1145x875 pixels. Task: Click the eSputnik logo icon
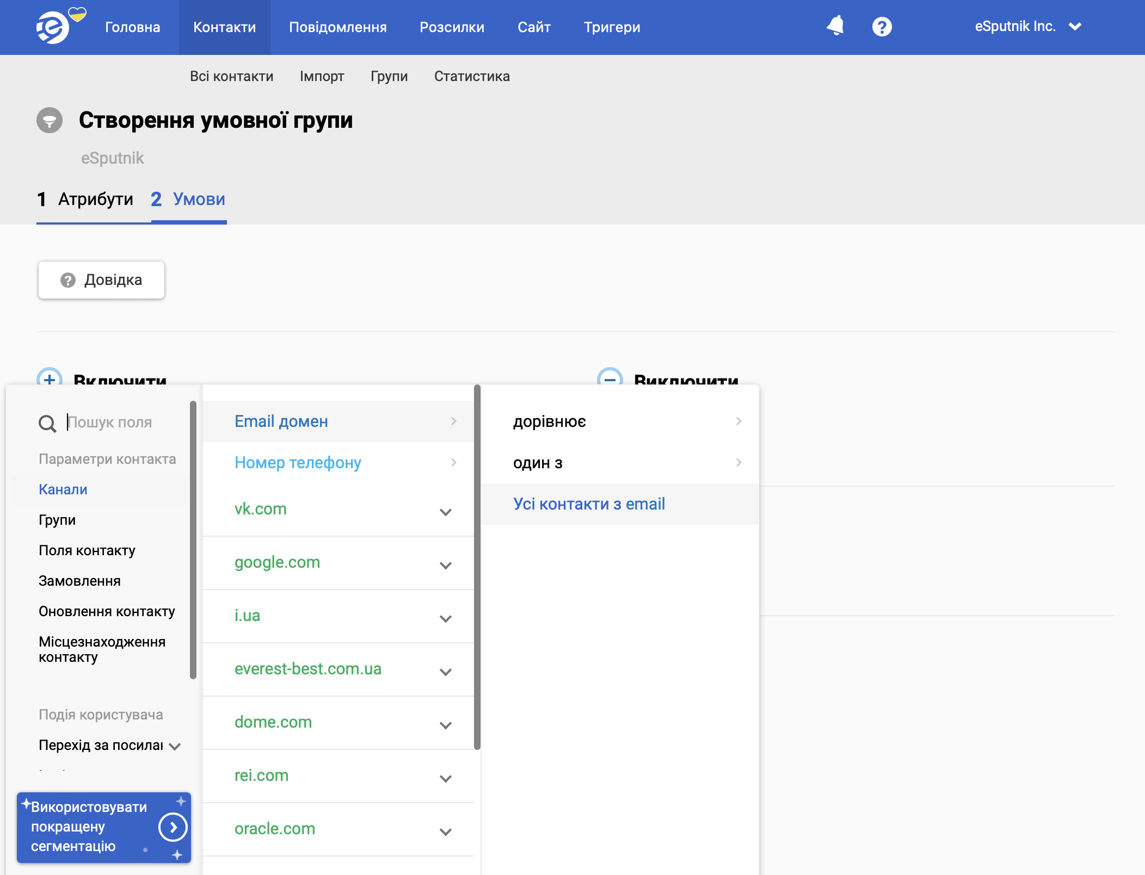tap(53, 27)
